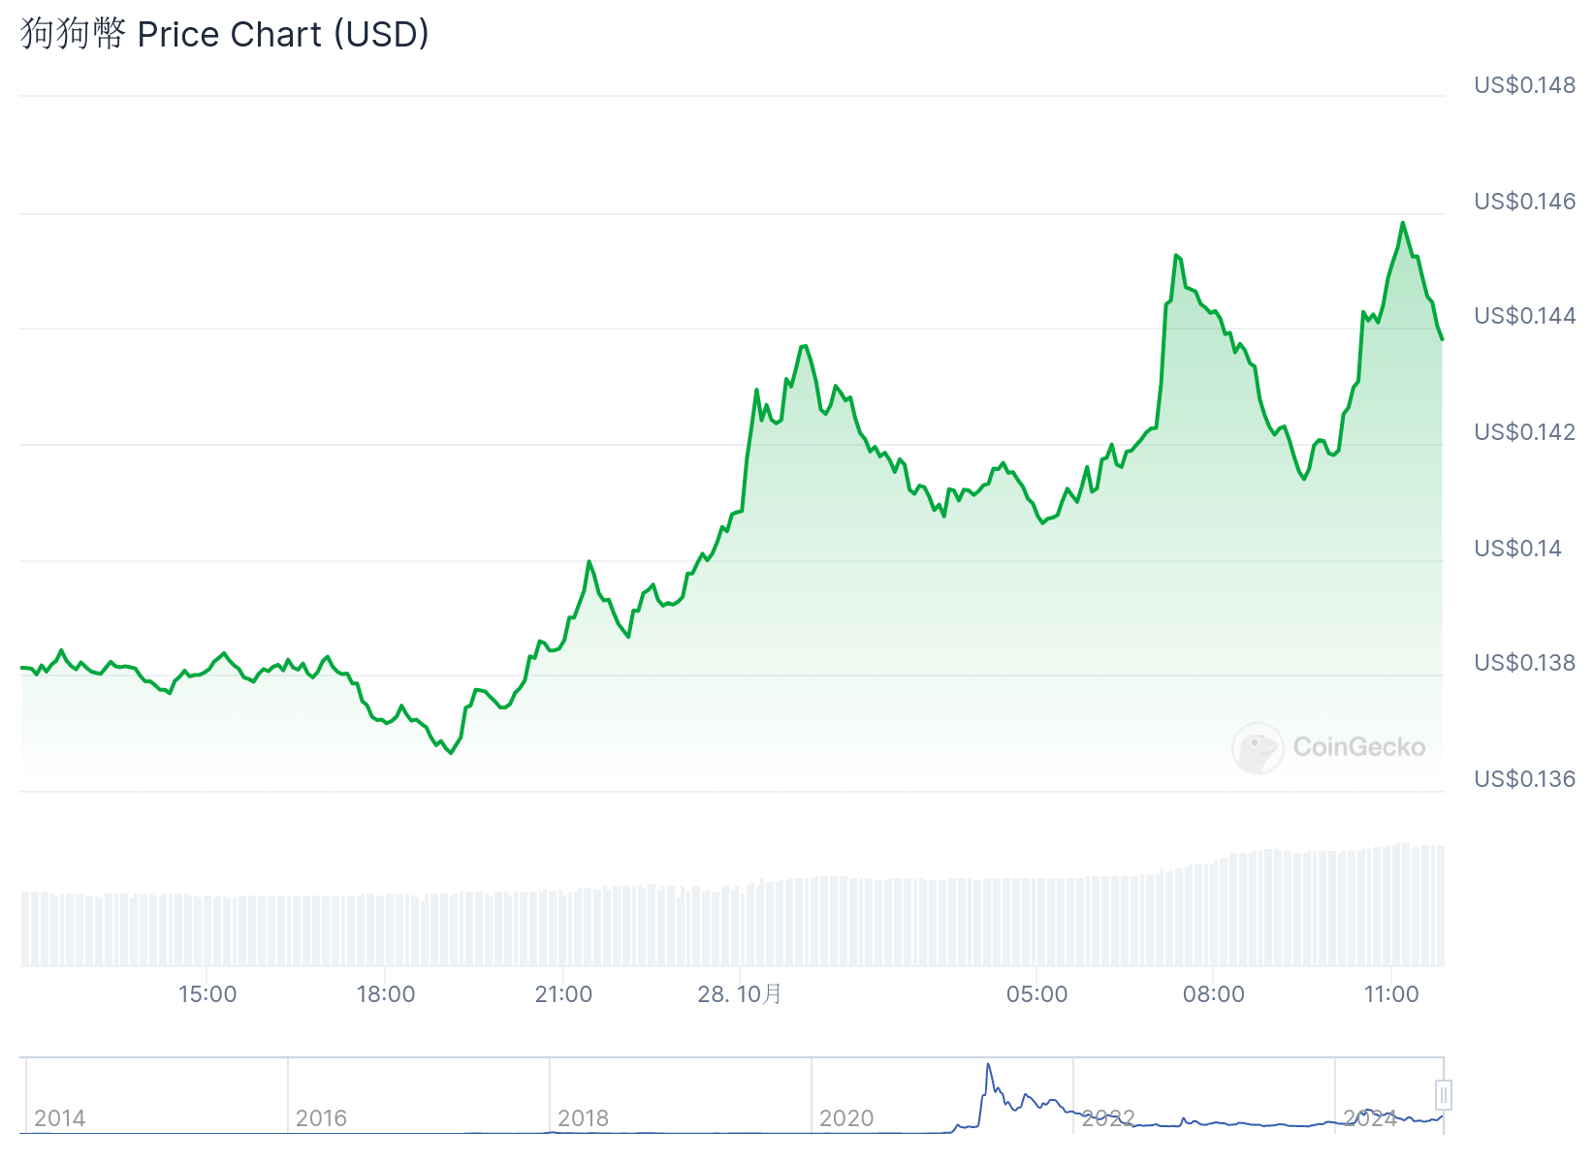This screenshot has height=1163, width=1594.
Task: Click the US$0.14 price axis label
Action: 1517,549
